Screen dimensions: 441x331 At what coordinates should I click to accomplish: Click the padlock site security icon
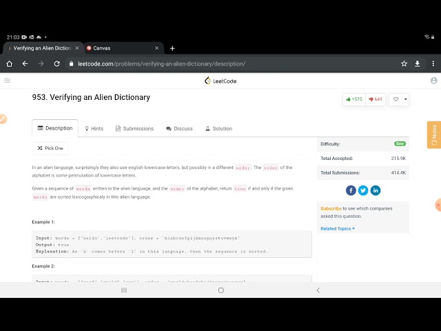(72, 64)
